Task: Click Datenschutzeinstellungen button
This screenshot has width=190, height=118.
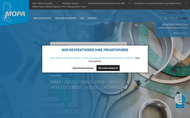Action: (x=83, y=68)
